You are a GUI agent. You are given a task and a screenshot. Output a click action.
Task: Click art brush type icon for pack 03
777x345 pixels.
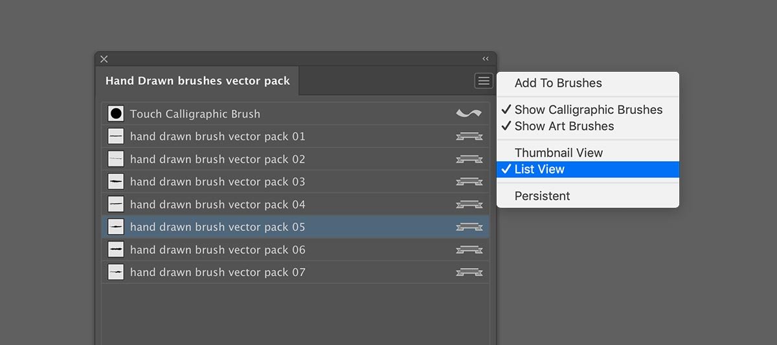[x=469, y=182]
